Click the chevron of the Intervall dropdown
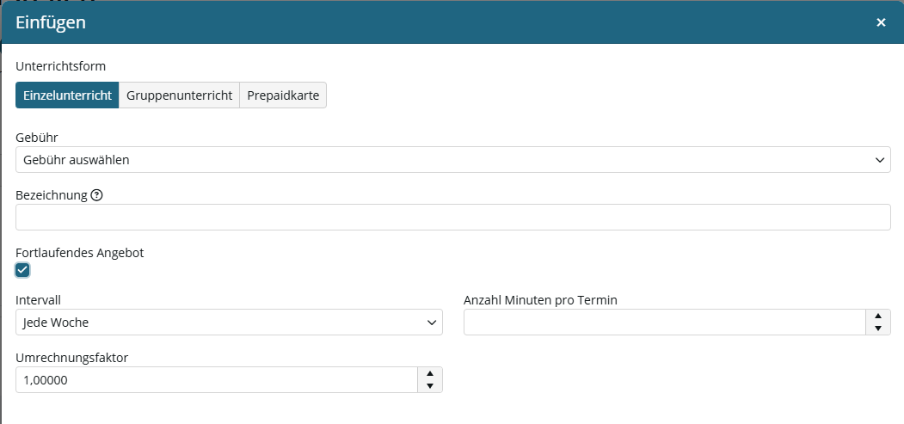Image resolution: width=904 pixels, height=424 pixels. click(x=431, y=323)
